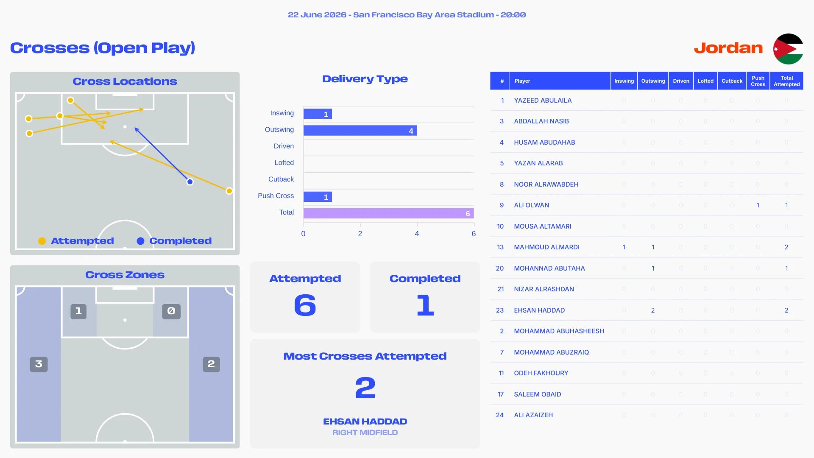Screen dimensions: 814x458
Task: Click ALI OLWAN in the player table
Action: pos(531,205)
